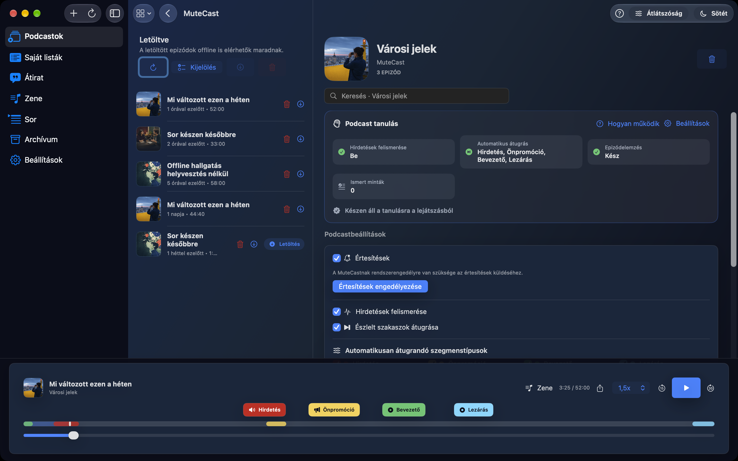Click the Hirdetések felismerése Be status card
Image resolution: width=738 pixels, height=461 pixels.
[393, 152]
